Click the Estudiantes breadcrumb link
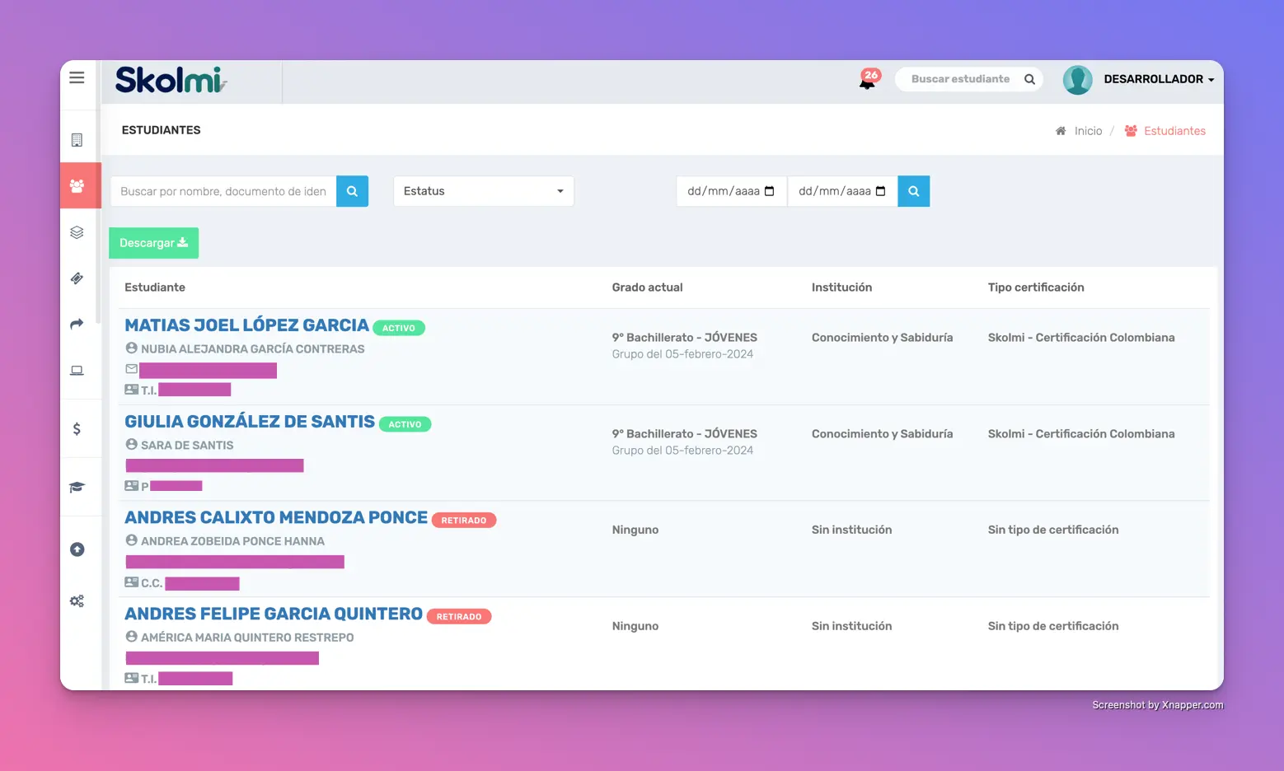The width and height of the screenshot is (1284, 771). pos(1174,131)
